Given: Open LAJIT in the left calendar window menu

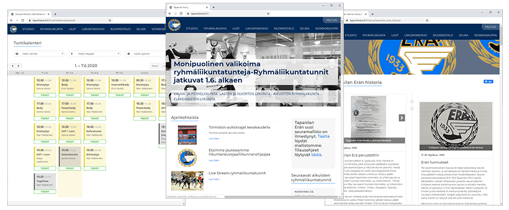Looking at the screenshot, I should click(72, 29).
